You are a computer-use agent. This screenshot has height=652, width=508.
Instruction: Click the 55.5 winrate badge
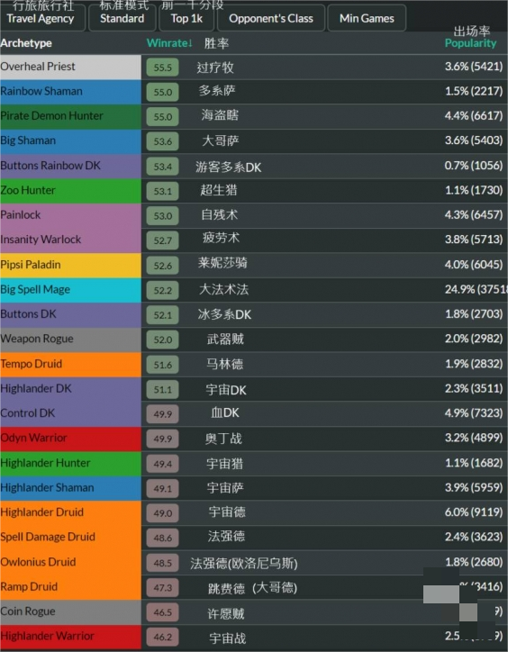pyautogui.click(x=163, y=68)
